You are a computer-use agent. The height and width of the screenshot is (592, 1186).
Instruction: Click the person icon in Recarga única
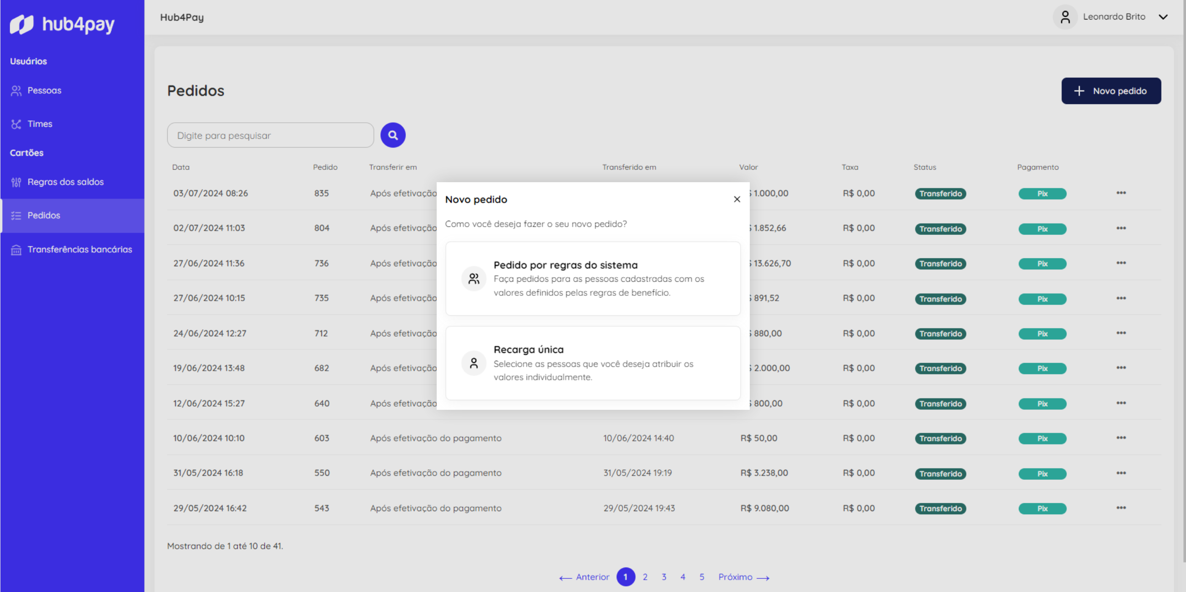coord(474,363)
